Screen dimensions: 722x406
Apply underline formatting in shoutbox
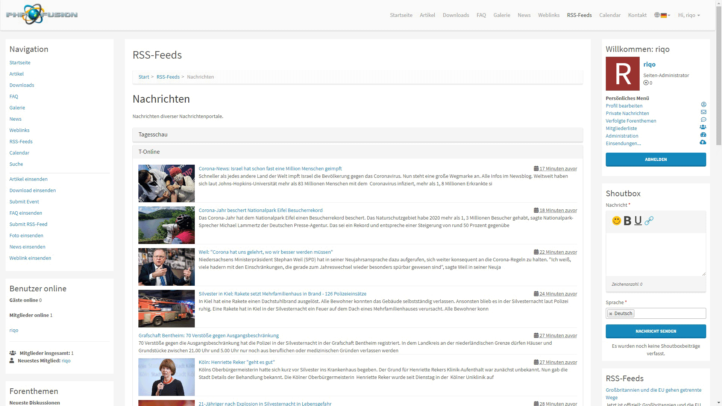coord(638,221)
